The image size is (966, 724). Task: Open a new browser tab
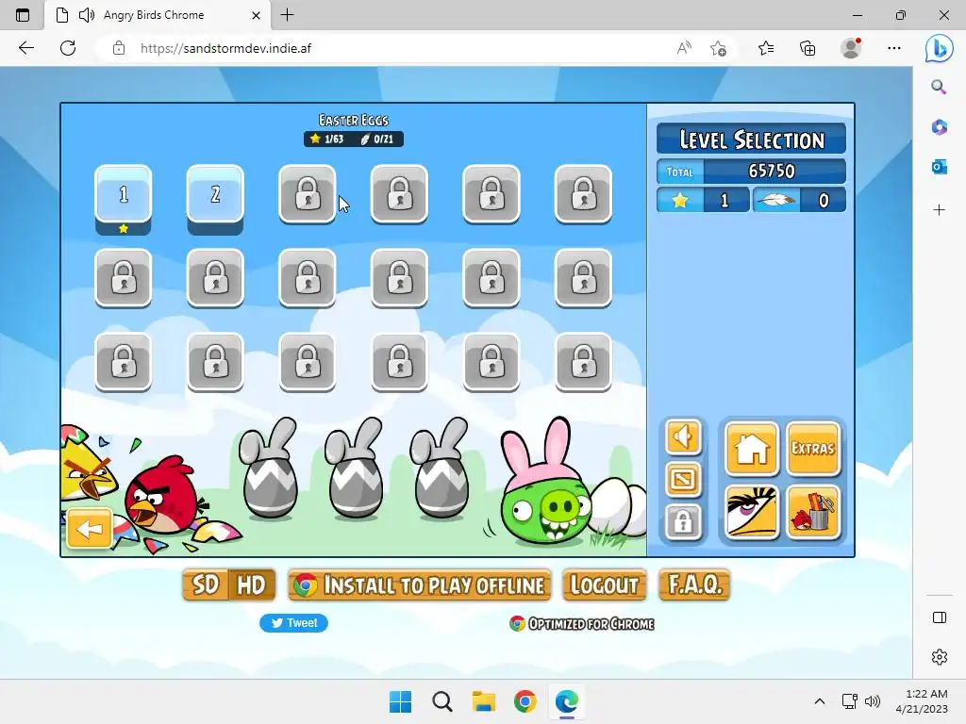tap(287, 15)
